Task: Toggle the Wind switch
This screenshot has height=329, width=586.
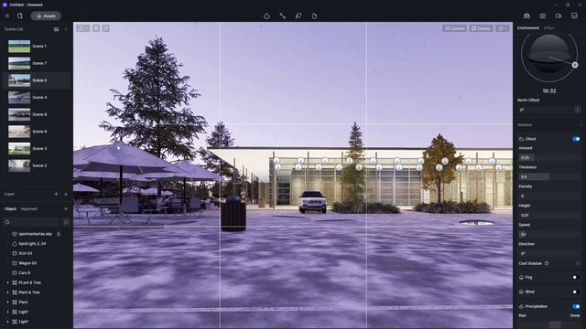Action: coord(576,292)
